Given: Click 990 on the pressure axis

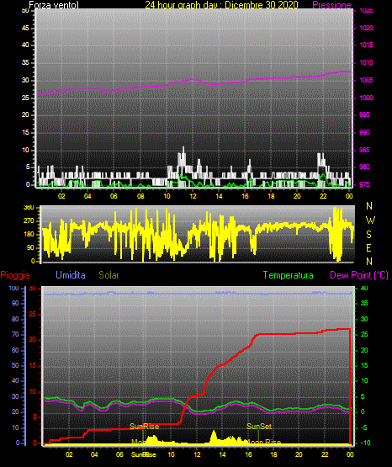Looking at the screenshot, I should (x=364, y=132).
